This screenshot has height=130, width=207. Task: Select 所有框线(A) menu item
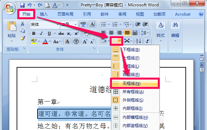(135, 92)
